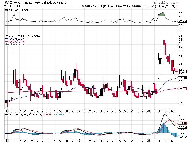Viewport: 189px width, 143px height.
Task: Click the bold 19 year marker on price axis
Action: [x=79, y=111]
